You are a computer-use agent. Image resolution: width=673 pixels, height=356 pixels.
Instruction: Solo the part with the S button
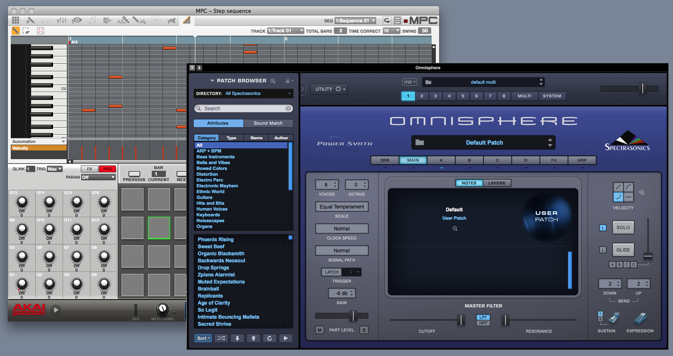(x=364, y=330)
